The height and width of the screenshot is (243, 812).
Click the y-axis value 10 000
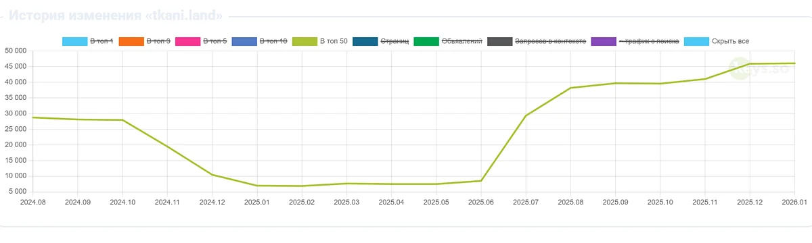[16, 176]
